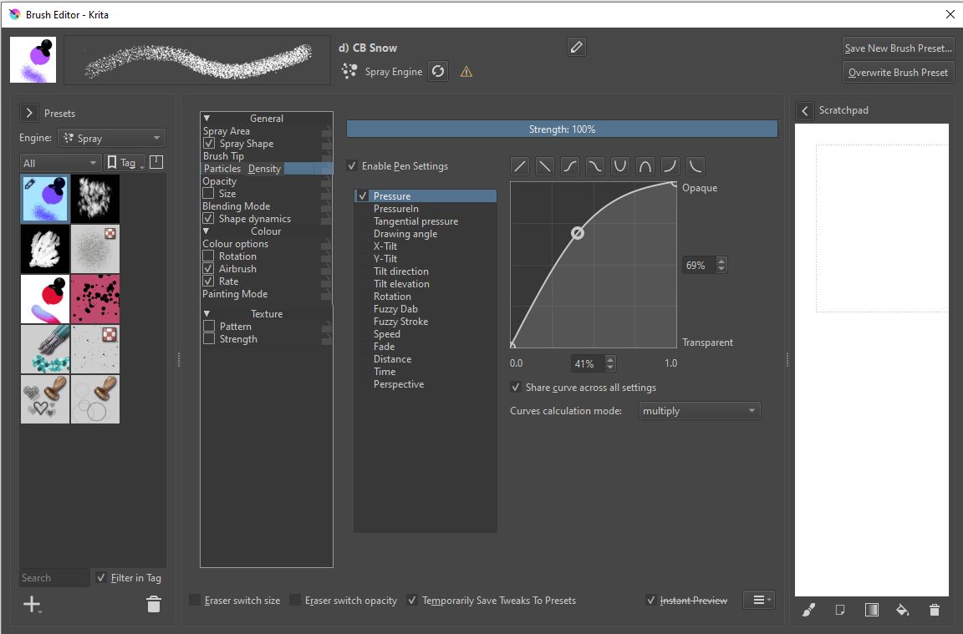Fill scratchpad area with current image
963x634 pixels.
(840, 610)
